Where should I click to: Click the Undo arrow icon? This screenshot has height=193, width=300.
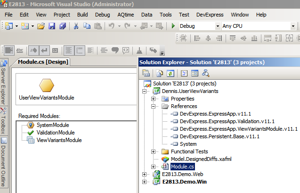(112, 26)
